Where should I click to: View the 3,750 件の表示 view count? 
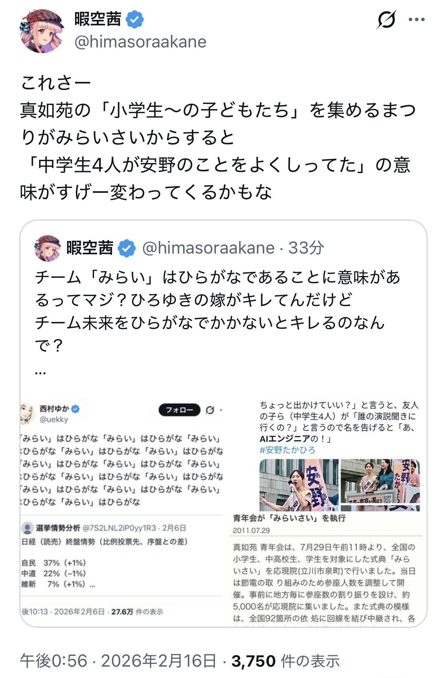click(x=285, y=661)
